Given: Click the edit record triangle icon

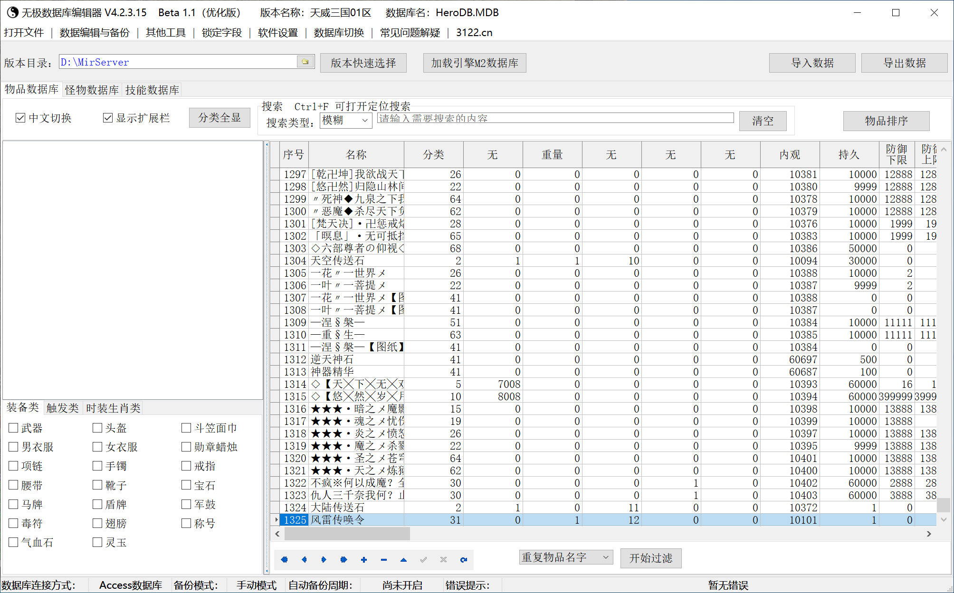Looking at the screenshot, I should coord(403,560).
